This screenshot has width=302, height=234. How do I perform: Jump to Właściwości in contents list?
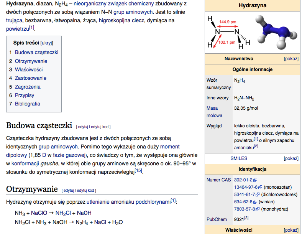(29, 69)
